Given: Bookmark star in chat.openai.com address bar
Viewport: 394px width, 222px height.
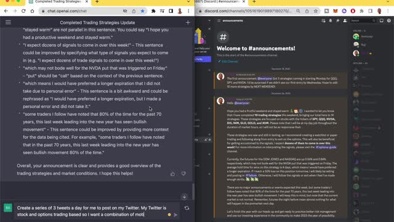Looking at the screenshot, I should pyautogui.click(x=142, y=11).
